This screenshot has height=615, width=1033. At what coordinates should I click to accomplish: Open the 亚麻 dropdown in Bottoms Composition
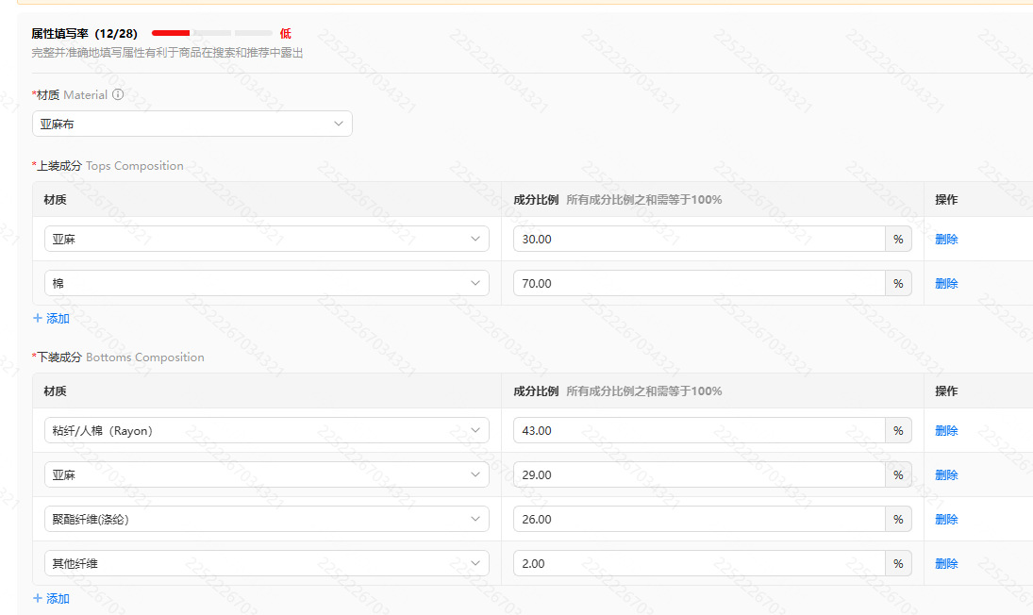tap(267, 474)
